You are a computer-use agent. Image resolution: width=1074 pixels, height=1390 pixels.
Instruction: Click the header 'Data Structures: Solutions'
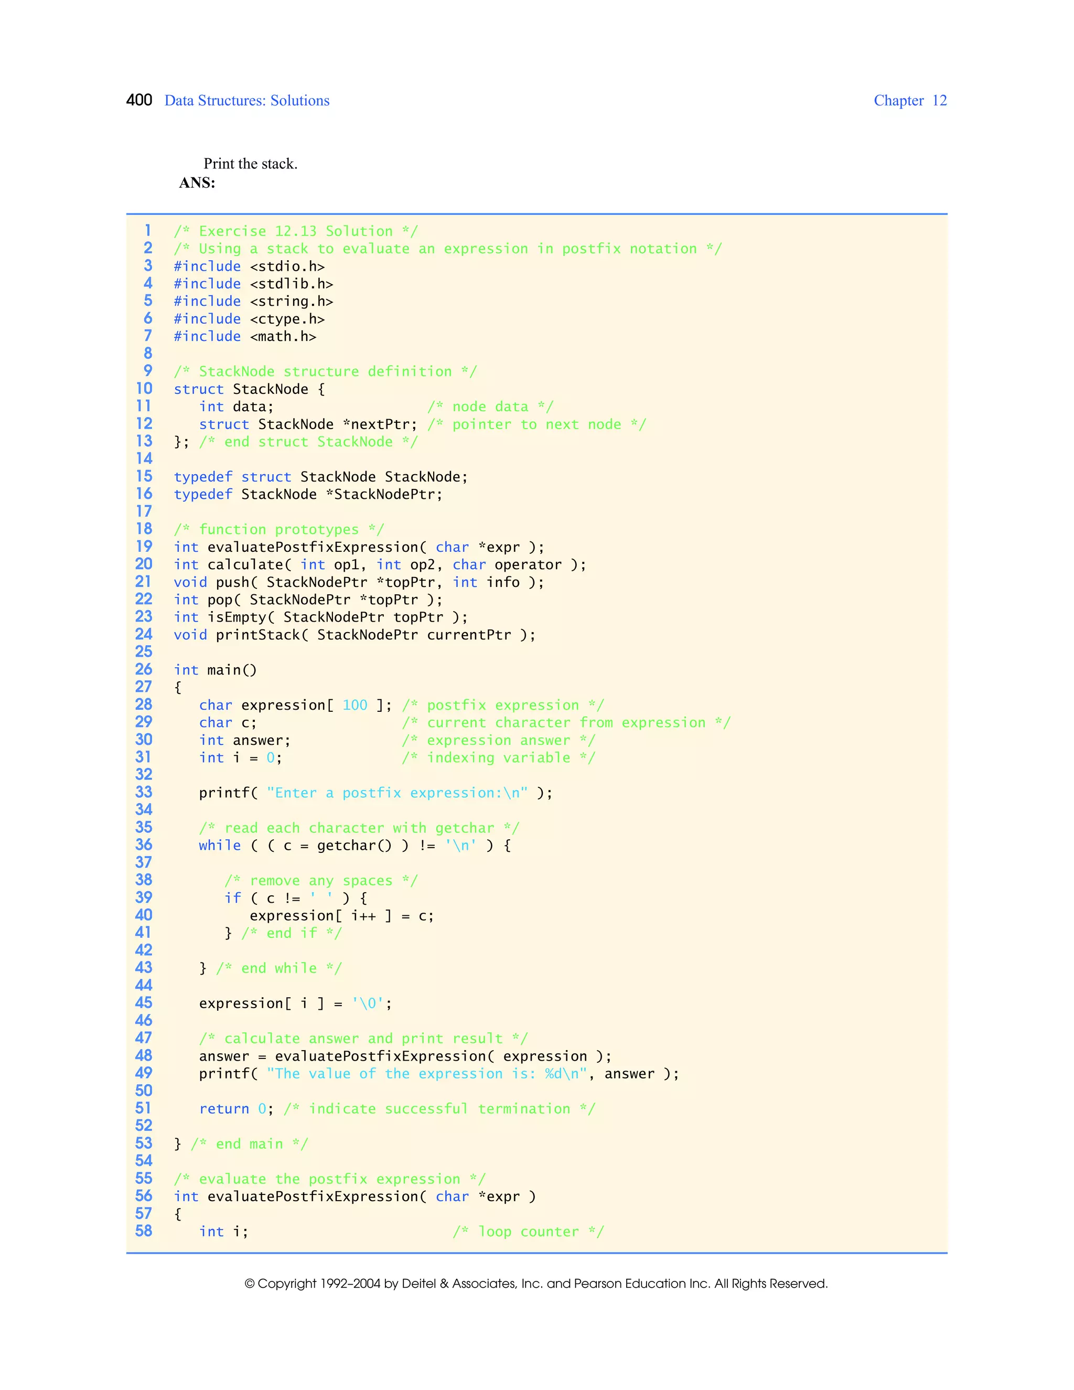click(247, 101)
